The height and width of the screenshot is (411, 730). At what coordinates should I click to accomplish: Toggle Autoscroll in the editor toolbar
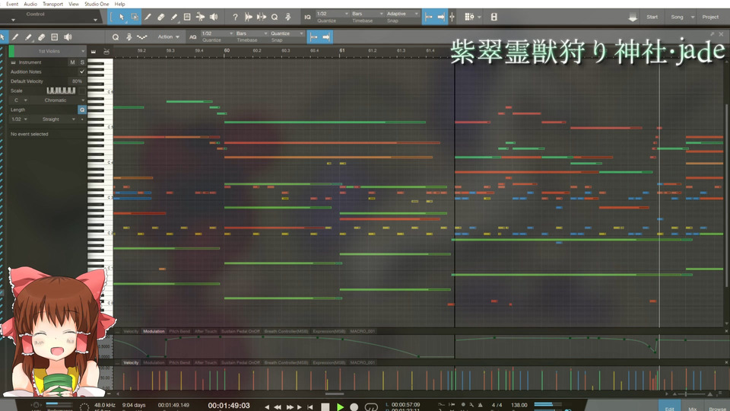coord(326,37)
